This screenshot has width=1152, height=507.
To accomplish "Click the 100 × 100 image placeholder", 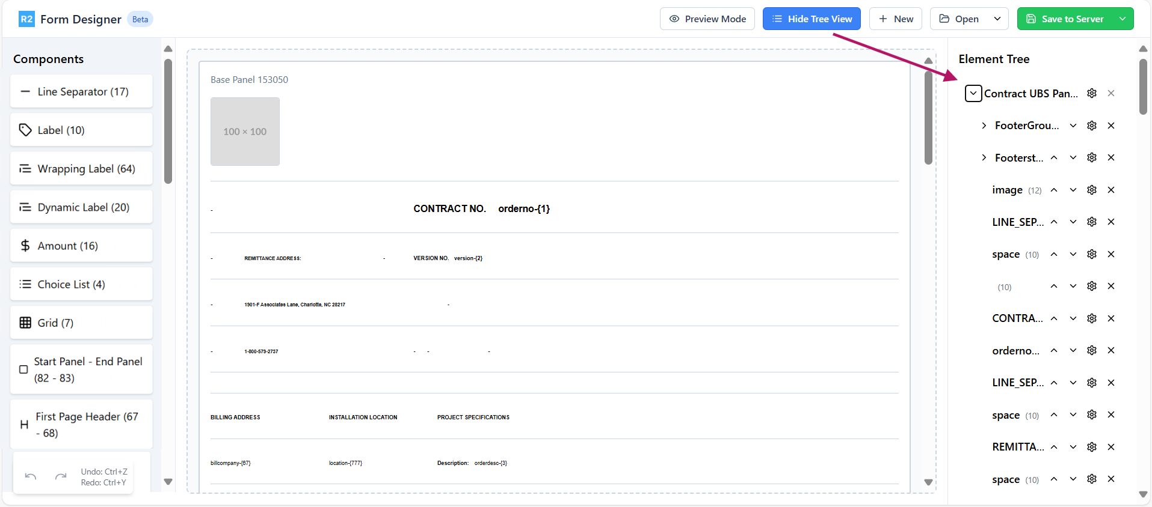I will coord(245,132).
